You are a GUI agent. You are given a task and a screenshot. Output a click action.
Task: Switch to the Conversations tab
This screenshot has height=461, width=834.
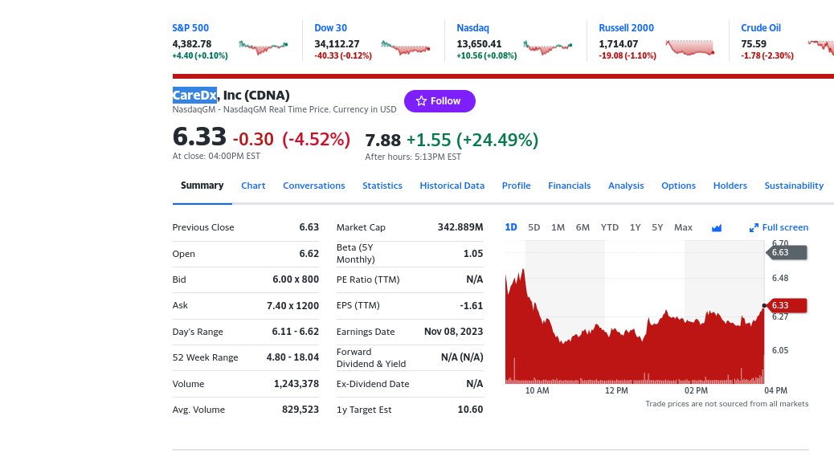(x=314, y=186)
